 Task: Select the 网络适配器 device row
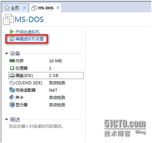pos(46,90)
